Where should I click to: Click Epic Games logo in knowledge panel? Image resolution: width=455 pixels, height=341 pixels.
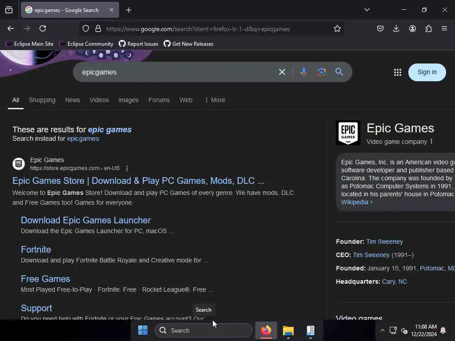348,133
